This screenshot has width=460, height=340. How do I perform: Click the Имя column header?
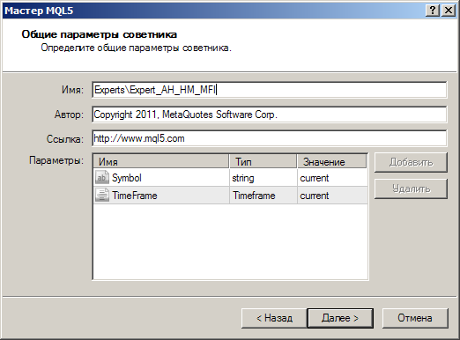click(x=161, y=161)
